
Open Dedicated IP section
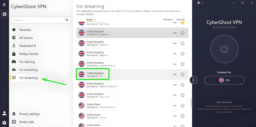coord(28,46)
